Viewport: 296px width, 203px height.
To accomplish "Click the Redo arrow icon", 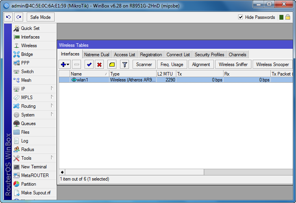I will click(18, 17).
